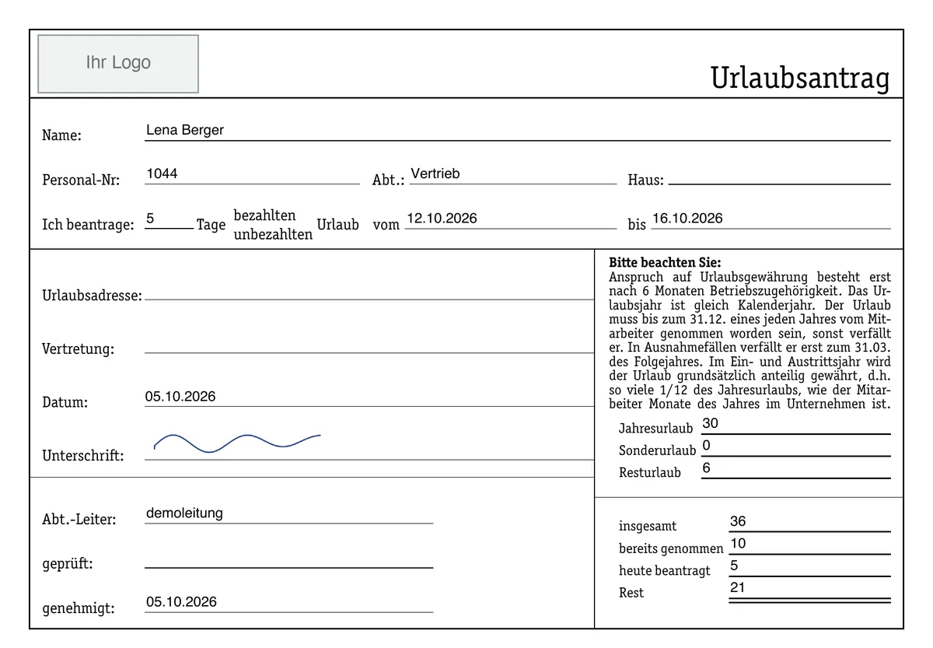Click the vom date field 12.10.2026
The image size is (933, 648).
(x=511, y=219)
